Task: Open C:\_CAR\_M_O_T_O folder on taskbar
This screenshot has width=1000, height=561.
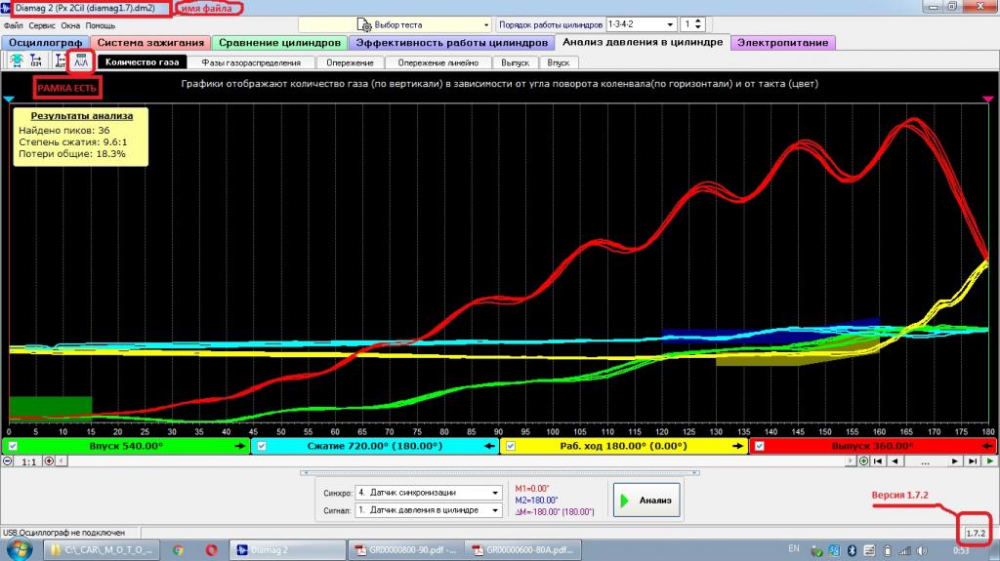Action: (102, 549)
